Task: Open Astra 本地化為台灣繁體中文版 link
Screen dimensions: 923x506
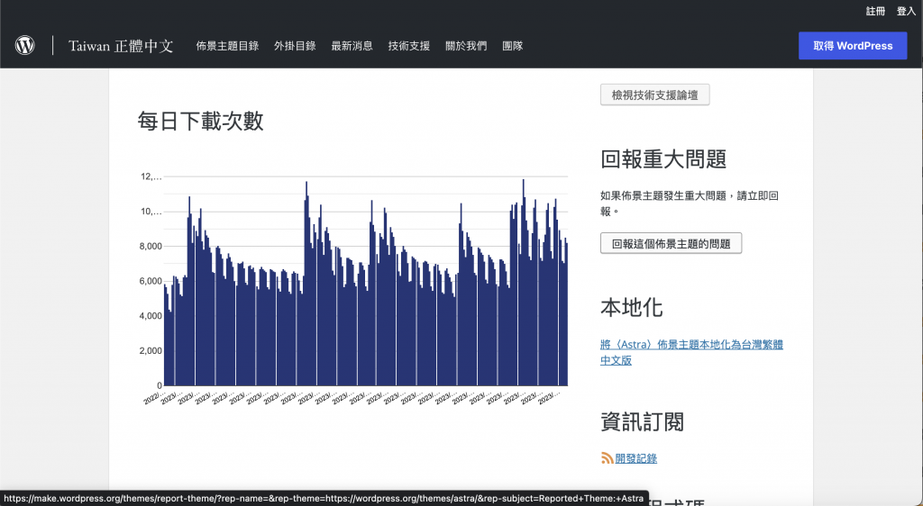Action: coord(691,352)
